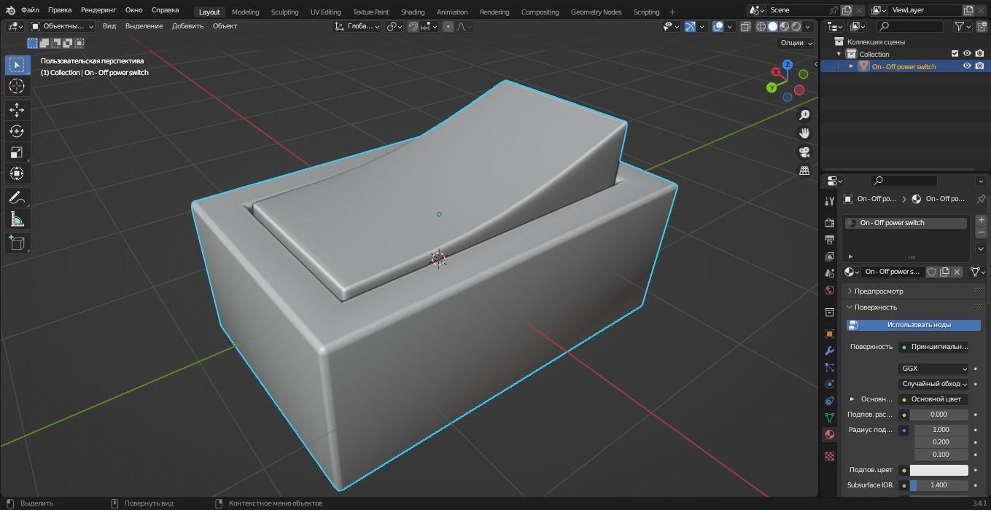Activate the Move tool
The image size is (991, 510).
coord(17,109)
